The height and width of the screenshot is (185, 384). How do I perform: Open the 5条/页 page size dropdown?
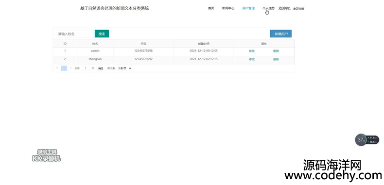point(125,68)
